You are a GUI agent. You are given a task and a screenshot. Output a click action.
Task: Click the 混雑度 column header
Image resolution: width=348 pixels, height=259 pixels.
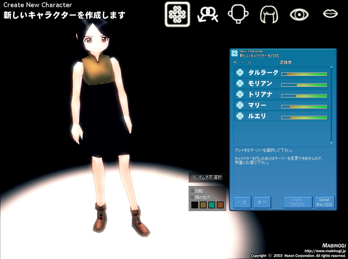pos(285,63)
